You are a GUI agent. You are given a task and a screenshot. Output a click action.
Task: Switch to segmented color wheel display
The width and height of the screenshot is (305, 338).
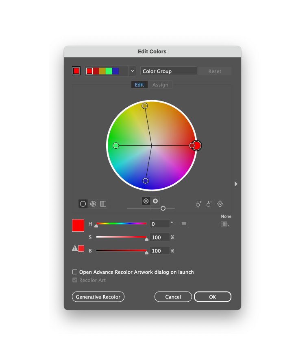(93, 204)
